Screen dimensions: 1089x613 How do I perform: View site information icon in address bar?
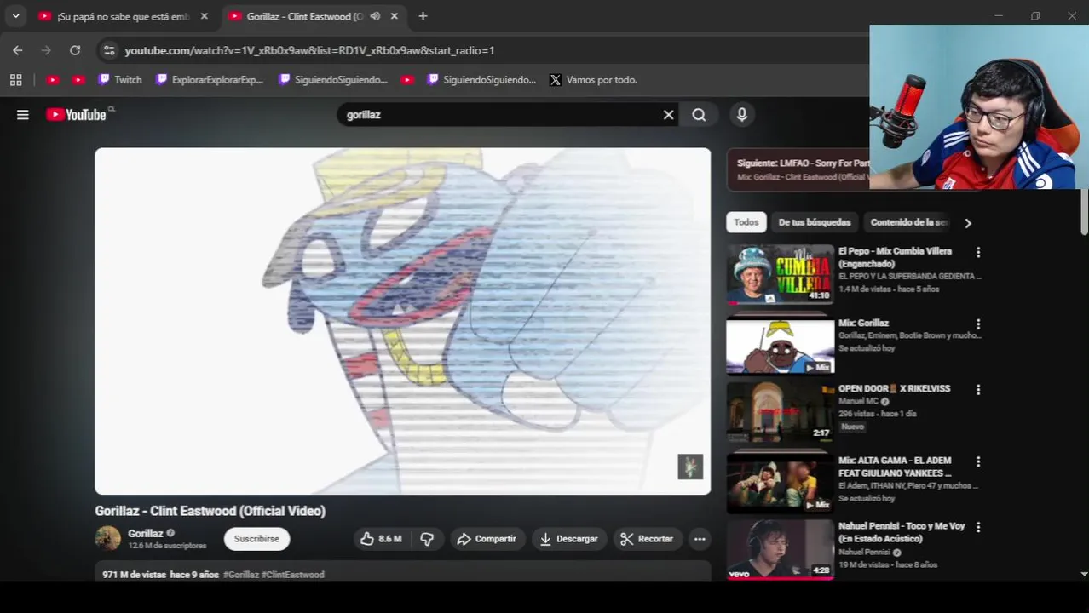click(108, 50)
